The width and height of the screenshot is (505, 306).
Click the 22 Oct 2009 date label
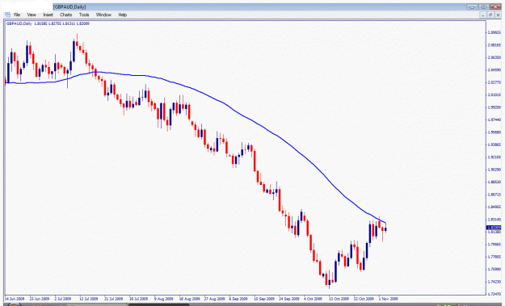pyautogui.click(x=364, y=299)
